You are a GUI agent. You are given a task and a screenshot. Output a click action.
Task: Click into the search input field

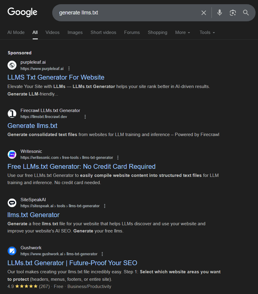click(126, 13)
